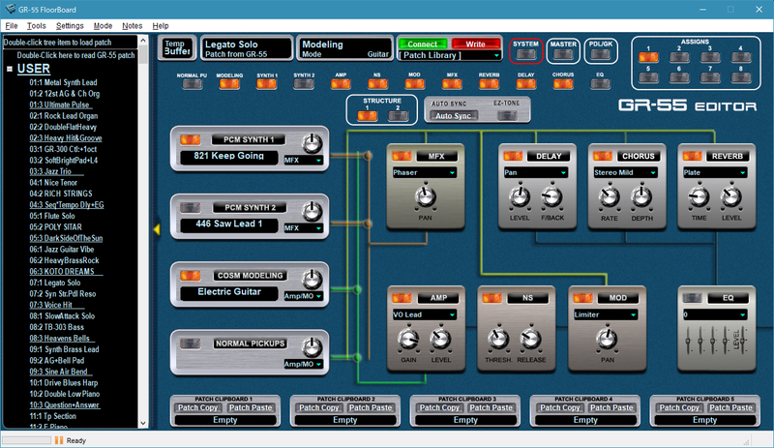The height and width of the screenshot is (448, 774).
Task: Toggle COSM MODELING power switch
Action: pyautogui.click(x=191, y=276)
